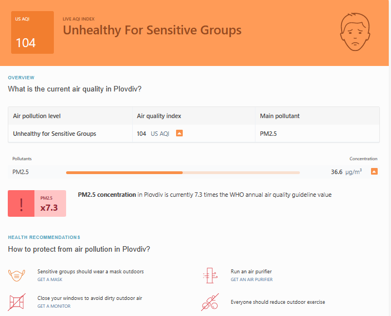Click the closed window icon

(x=17, y=302)
